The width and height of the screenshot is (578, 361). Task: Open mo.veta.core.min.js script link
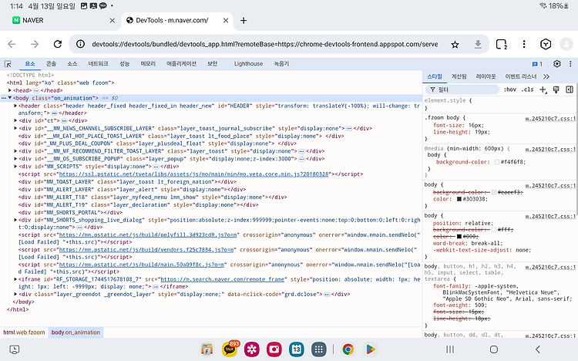coord(193,174)
